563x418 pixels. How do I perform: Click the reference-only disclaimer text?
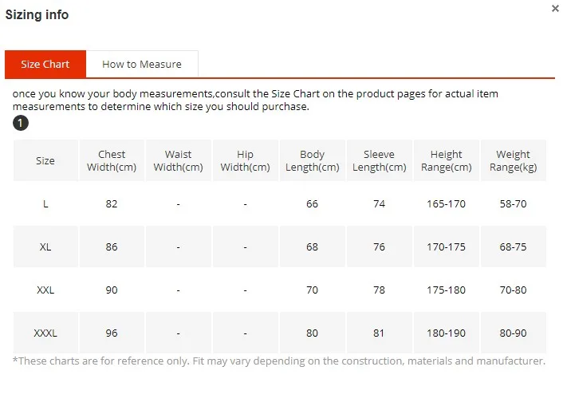coord(279,361)
